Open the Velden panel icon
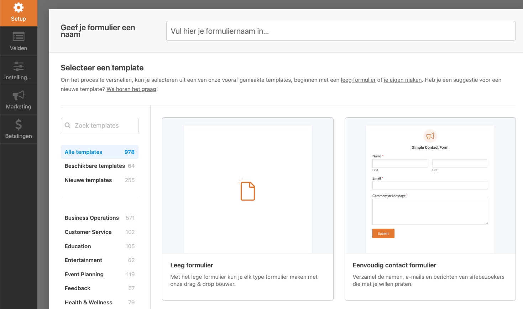523x309 pixels. (19, 36)
